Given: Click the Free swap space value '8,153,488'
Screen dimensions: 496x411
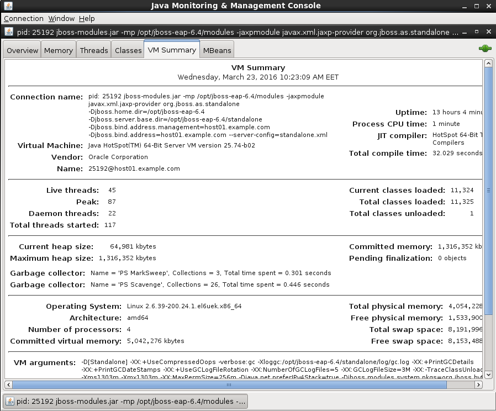Looking at the screenshot, I should click(465, 341).
